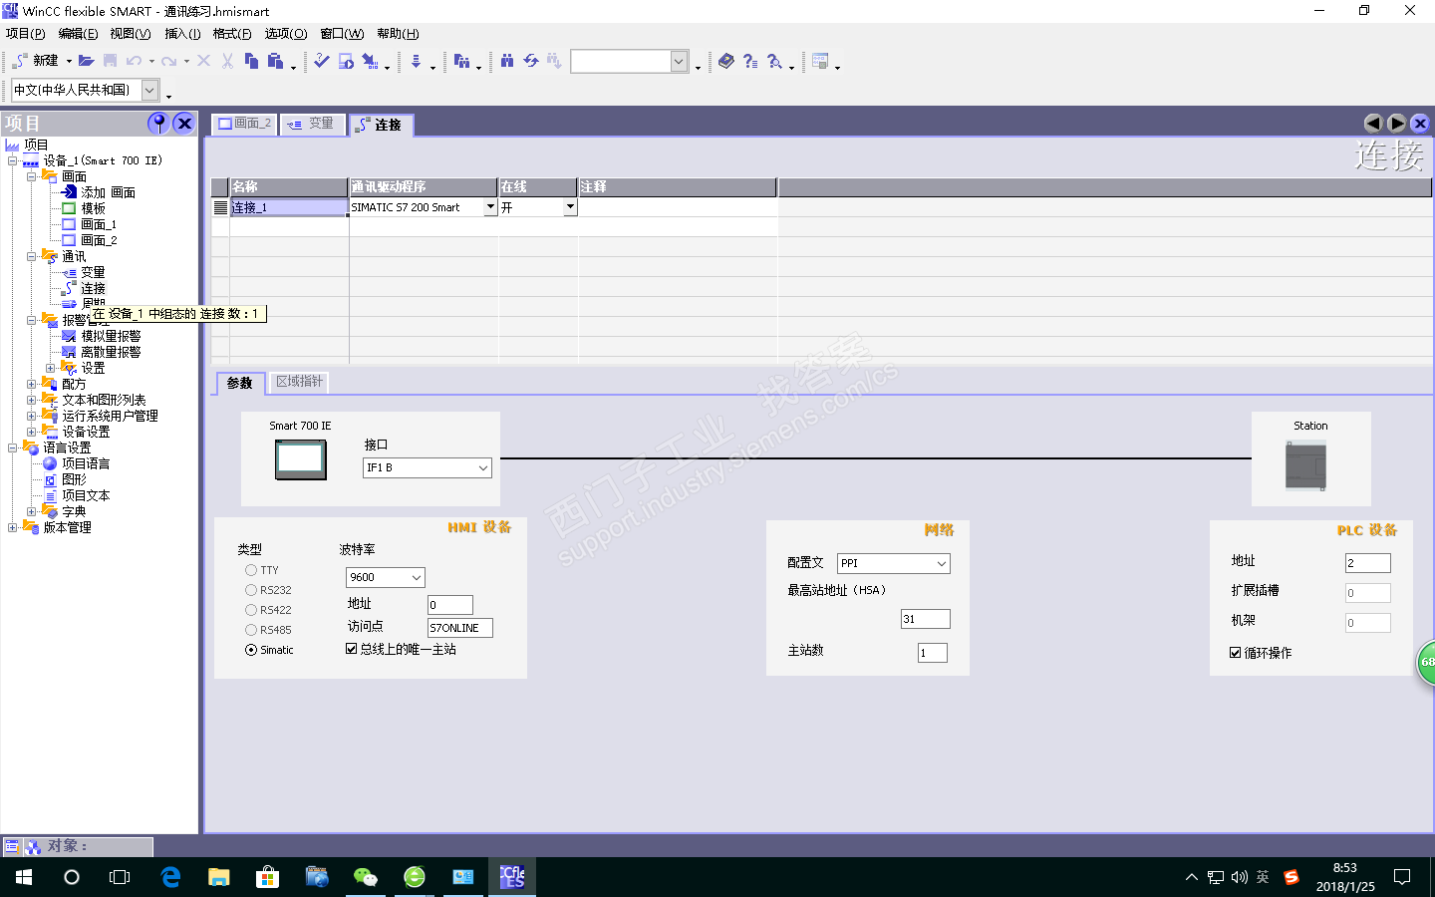
Task: Select the 连接_1 name cell
Action: [x=289, y=207]
